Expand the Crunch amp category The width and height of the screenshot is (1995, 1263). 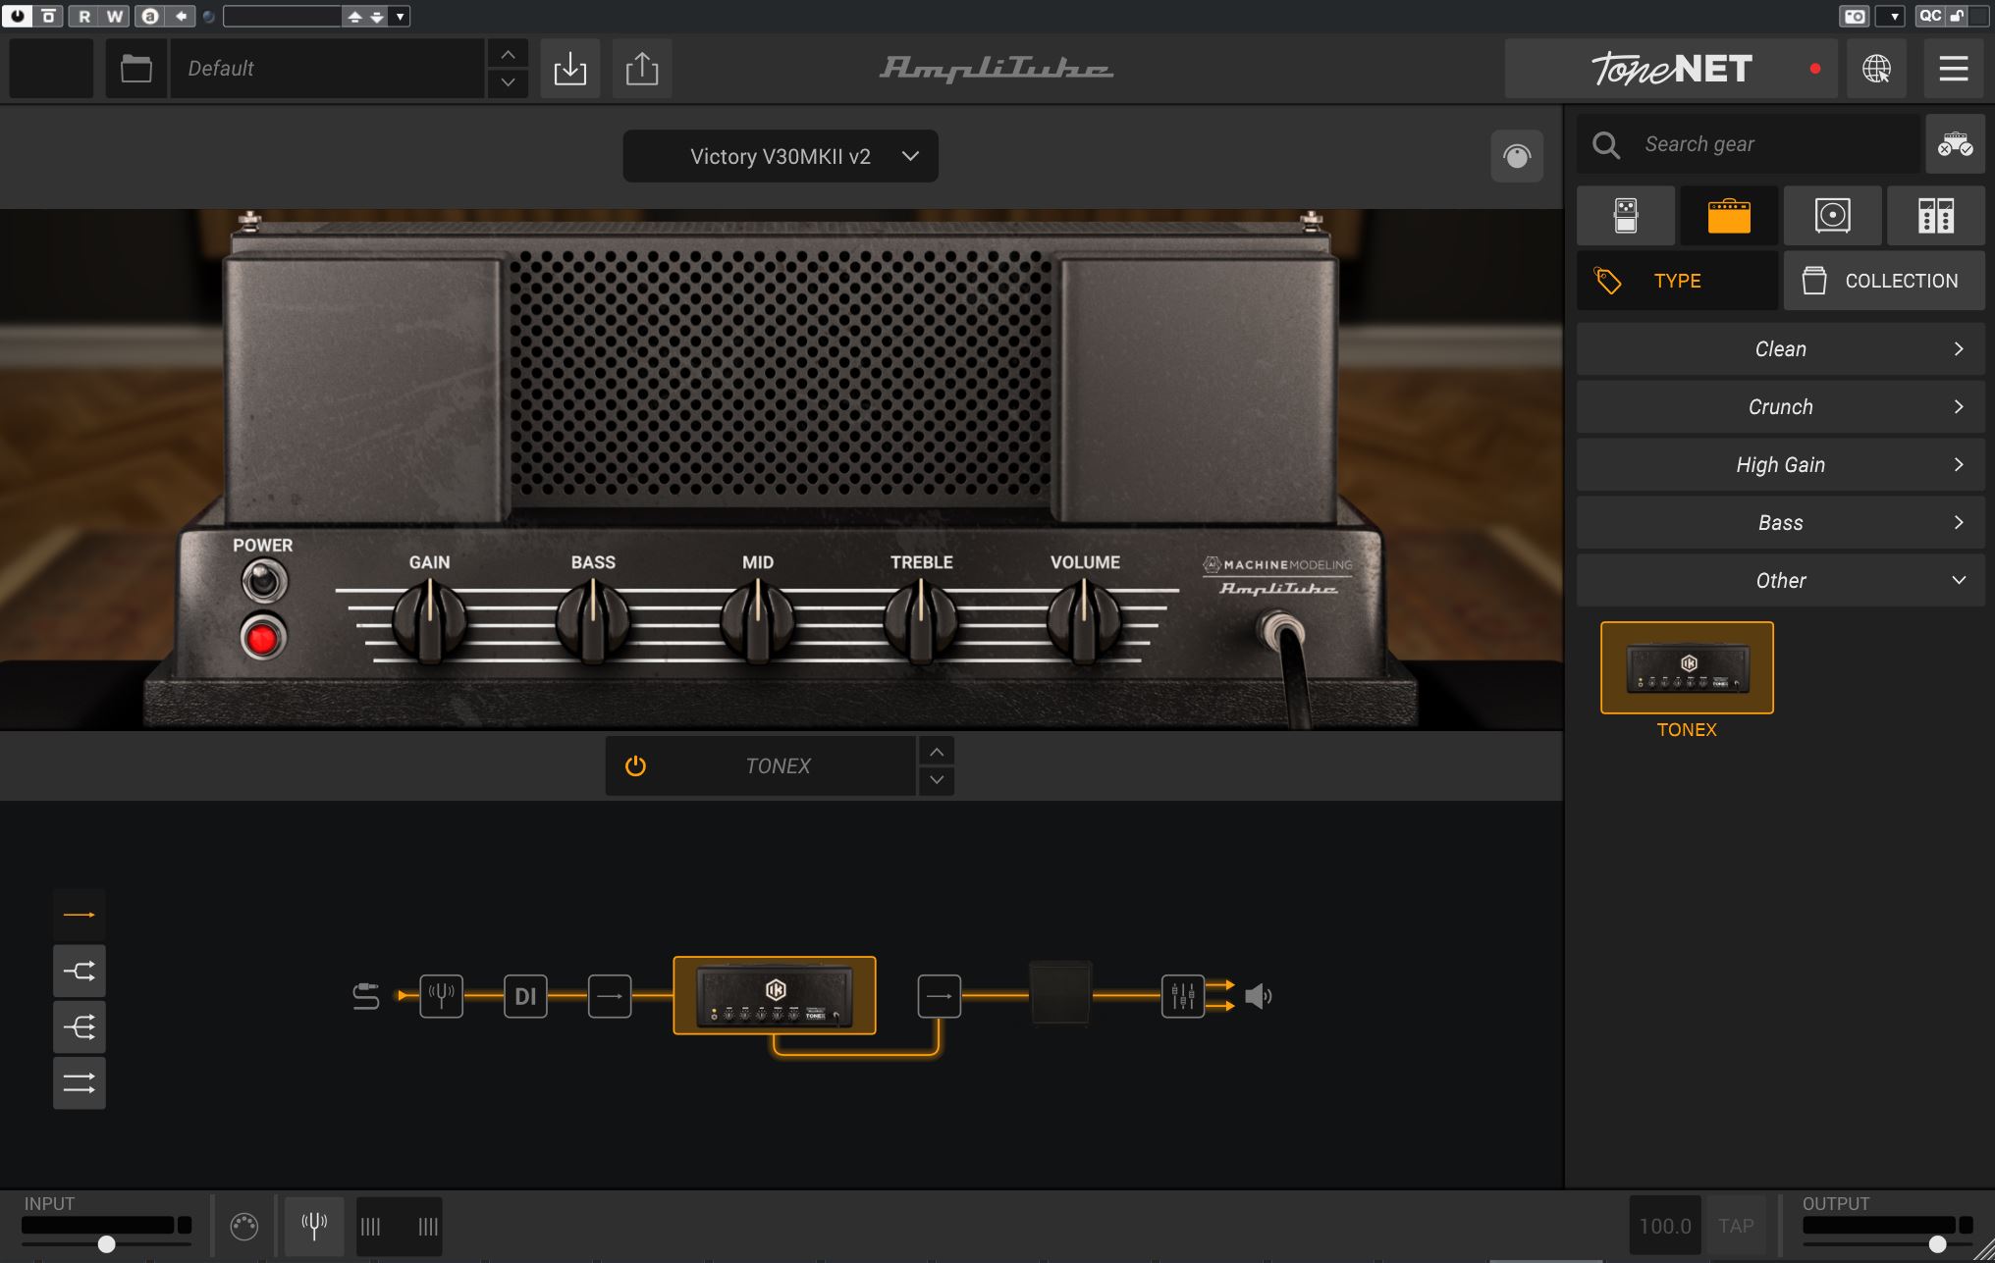tap(1780, 406)
